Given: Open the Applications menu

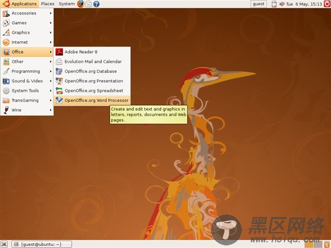Looking at the screenshot, I should click(20, 4).
